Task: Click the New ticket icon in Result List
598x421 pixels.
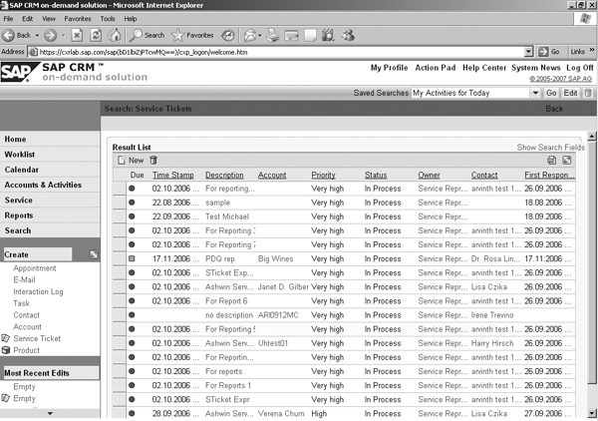Action: (x=122, y=161)
